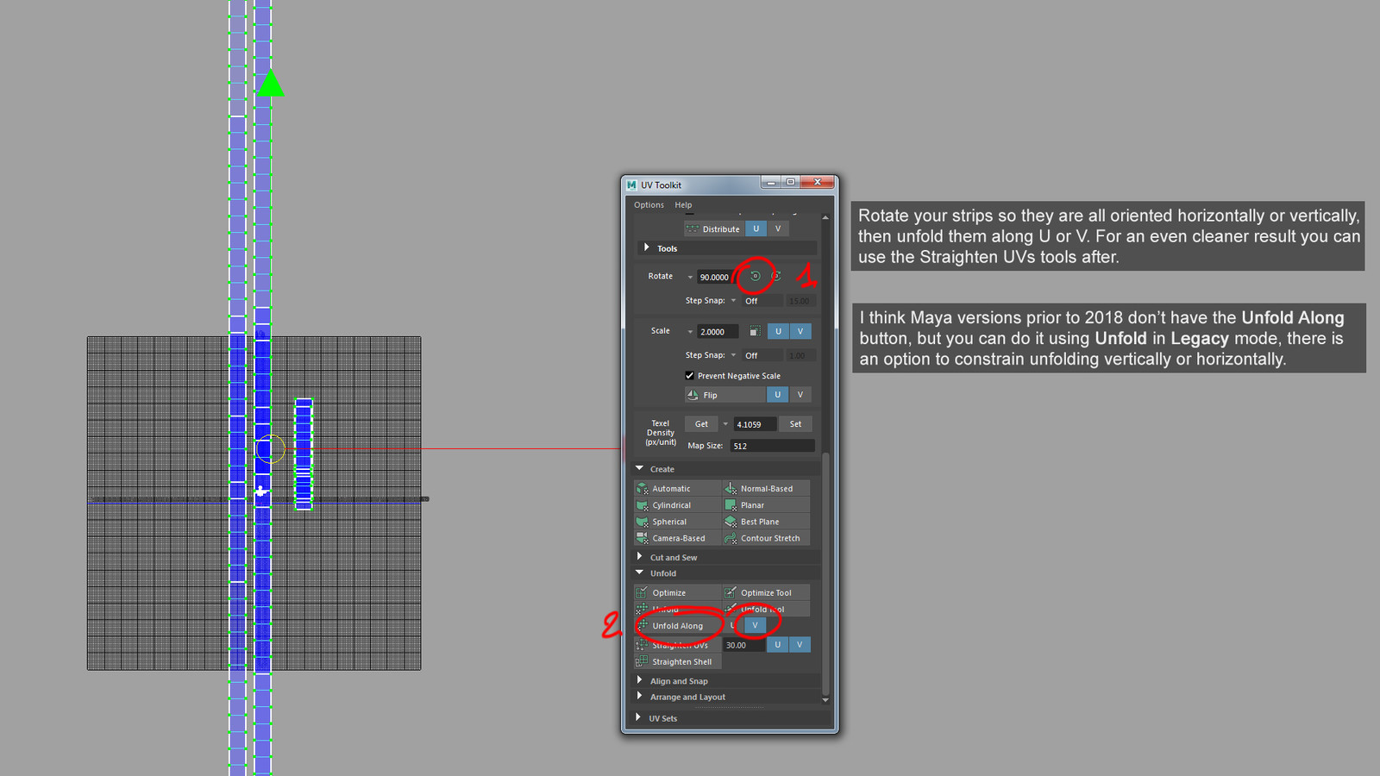Click the Scale value field showing 2.0000
The height and width of the screenshot is (776, 1380).
click(x=718, y=332)
